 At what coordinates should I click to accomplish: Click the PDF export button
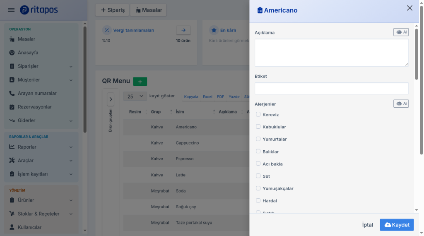pyautogui.click(x=220, y=96)
